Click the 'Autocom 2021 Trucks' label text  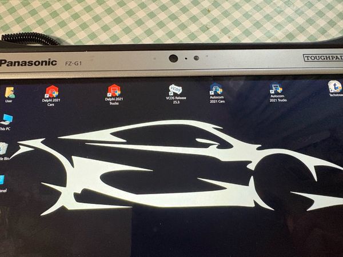[x=278, y=98]
